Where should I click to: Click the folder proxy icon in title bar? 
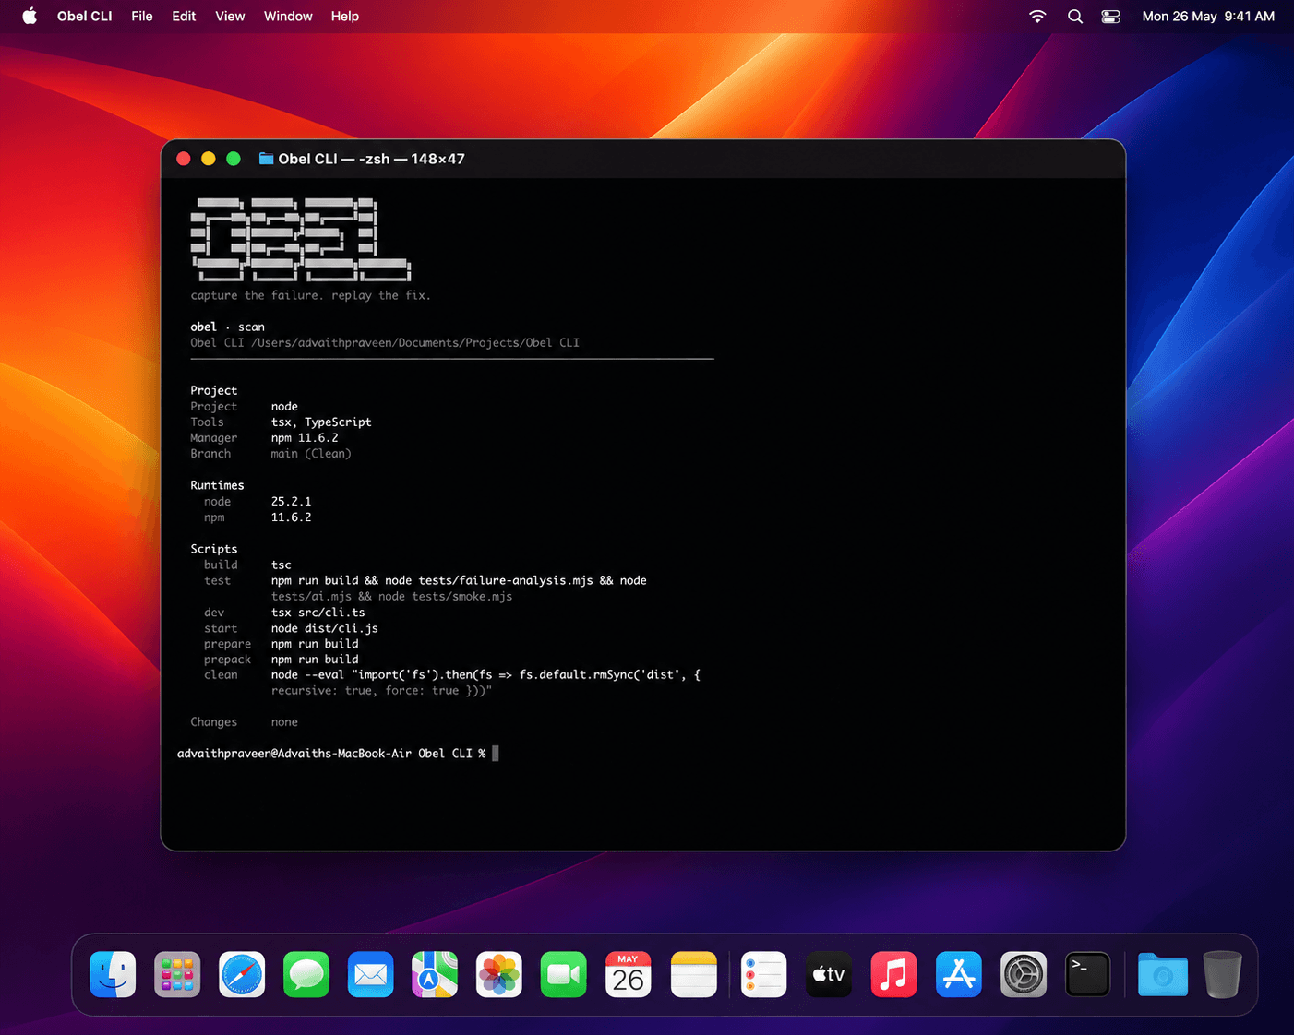click(x=266, y=159)
